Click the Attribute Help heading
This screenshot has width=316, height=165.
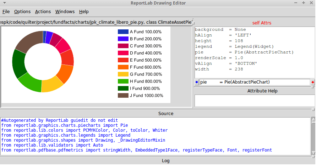262,91
